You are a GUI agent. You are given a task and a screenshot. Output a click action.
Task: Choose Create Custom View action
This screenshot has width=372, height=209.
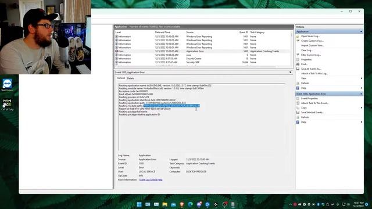312,41
